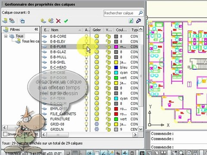207x155 pixels.
Task: Toggle the GRID-08 layer light bulb
Action: (86, 124)
